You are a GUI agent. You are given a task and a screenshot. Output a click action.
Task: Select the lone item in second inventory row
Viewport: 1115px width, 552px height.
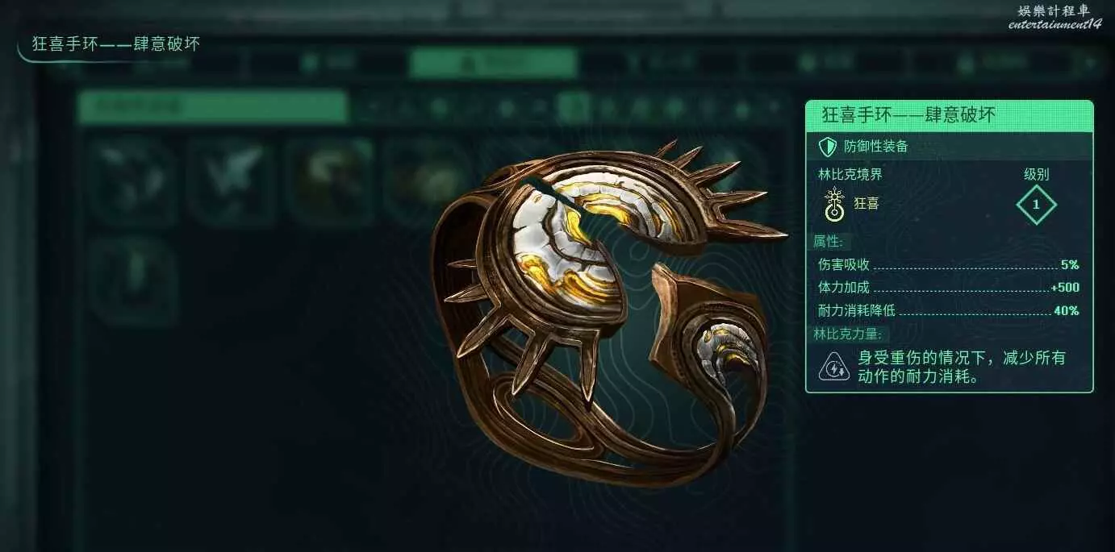pyautogui.click(x=134, y=280)
